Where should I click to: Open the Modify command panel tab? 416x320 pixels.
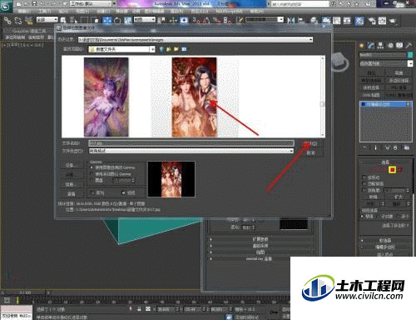(x=371, y=45)
